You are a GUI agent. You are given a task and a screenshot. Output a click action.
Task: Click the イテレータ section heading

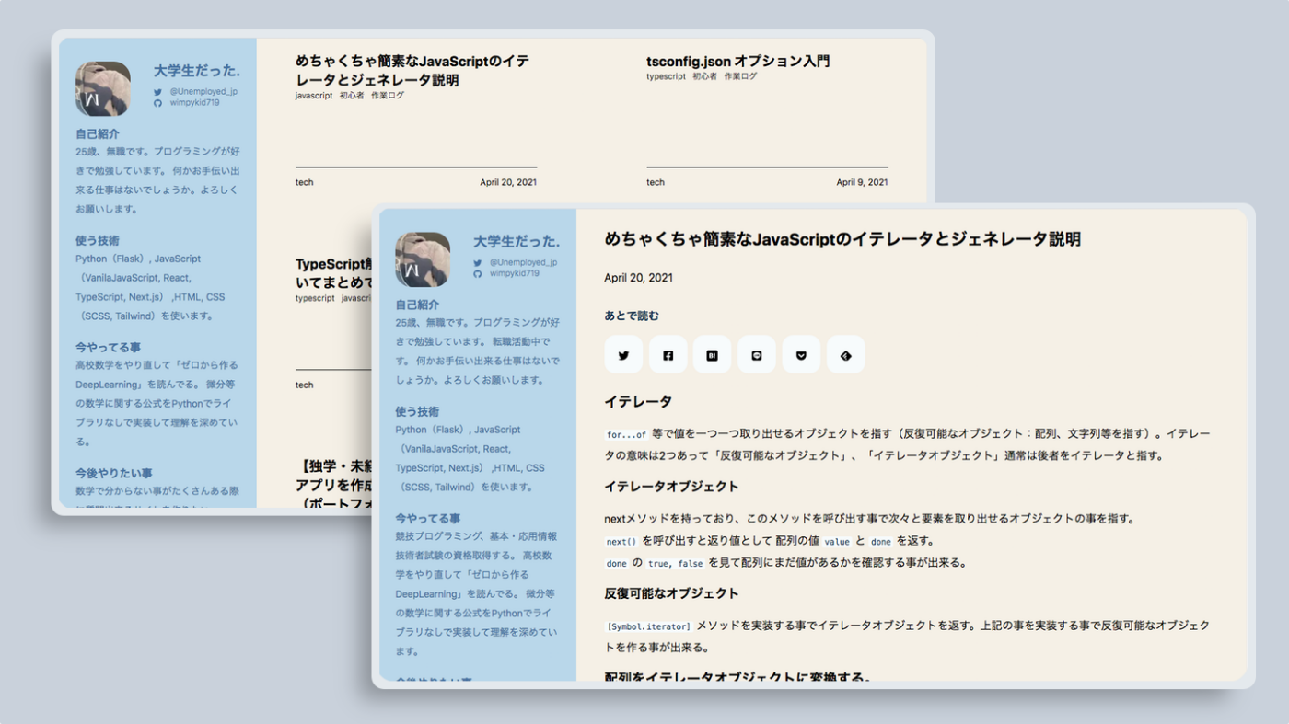(638, 401)
